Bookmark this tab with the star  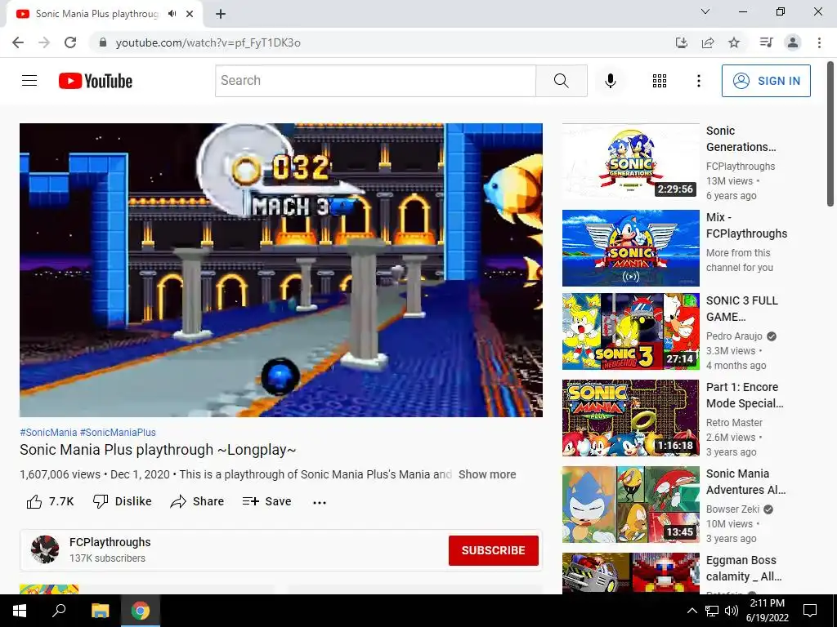tap(734, 42)
